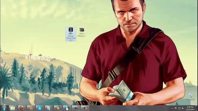The image size is (198, 111).
Task: Open the taskbar icon with red record dot
Action: pos(85,108)
